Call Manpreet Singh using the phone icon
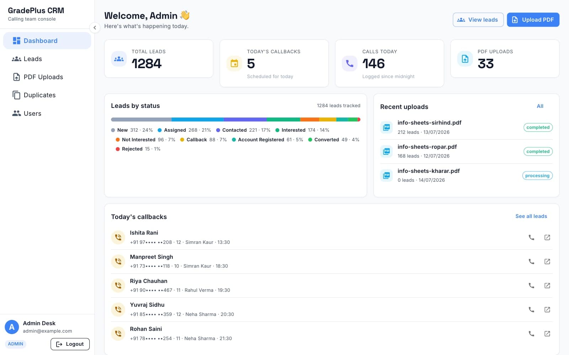Screen dimensions: 569x355 point(531,262)
